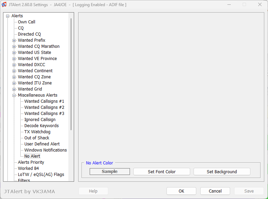The height and width of the screenshot is (199, 268).
Task: Open Windows Notifications settings
Action: click(45, 150)
